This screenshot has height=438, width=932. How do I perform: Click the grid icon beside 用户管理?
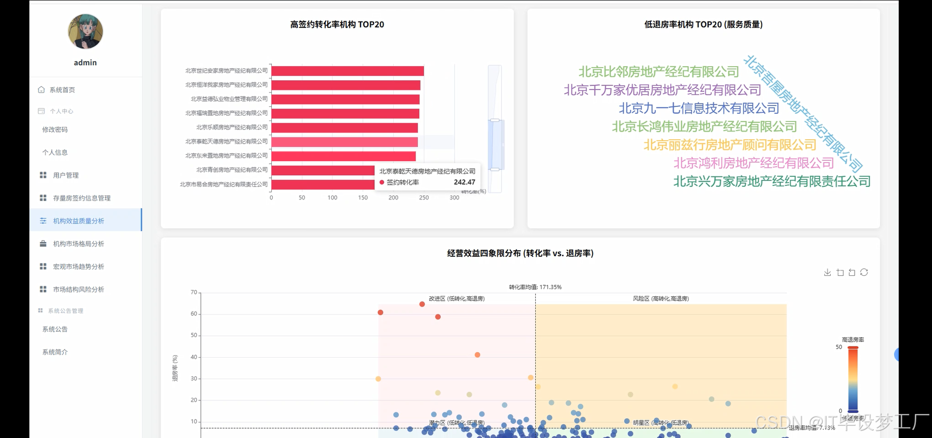pos(43,175)
